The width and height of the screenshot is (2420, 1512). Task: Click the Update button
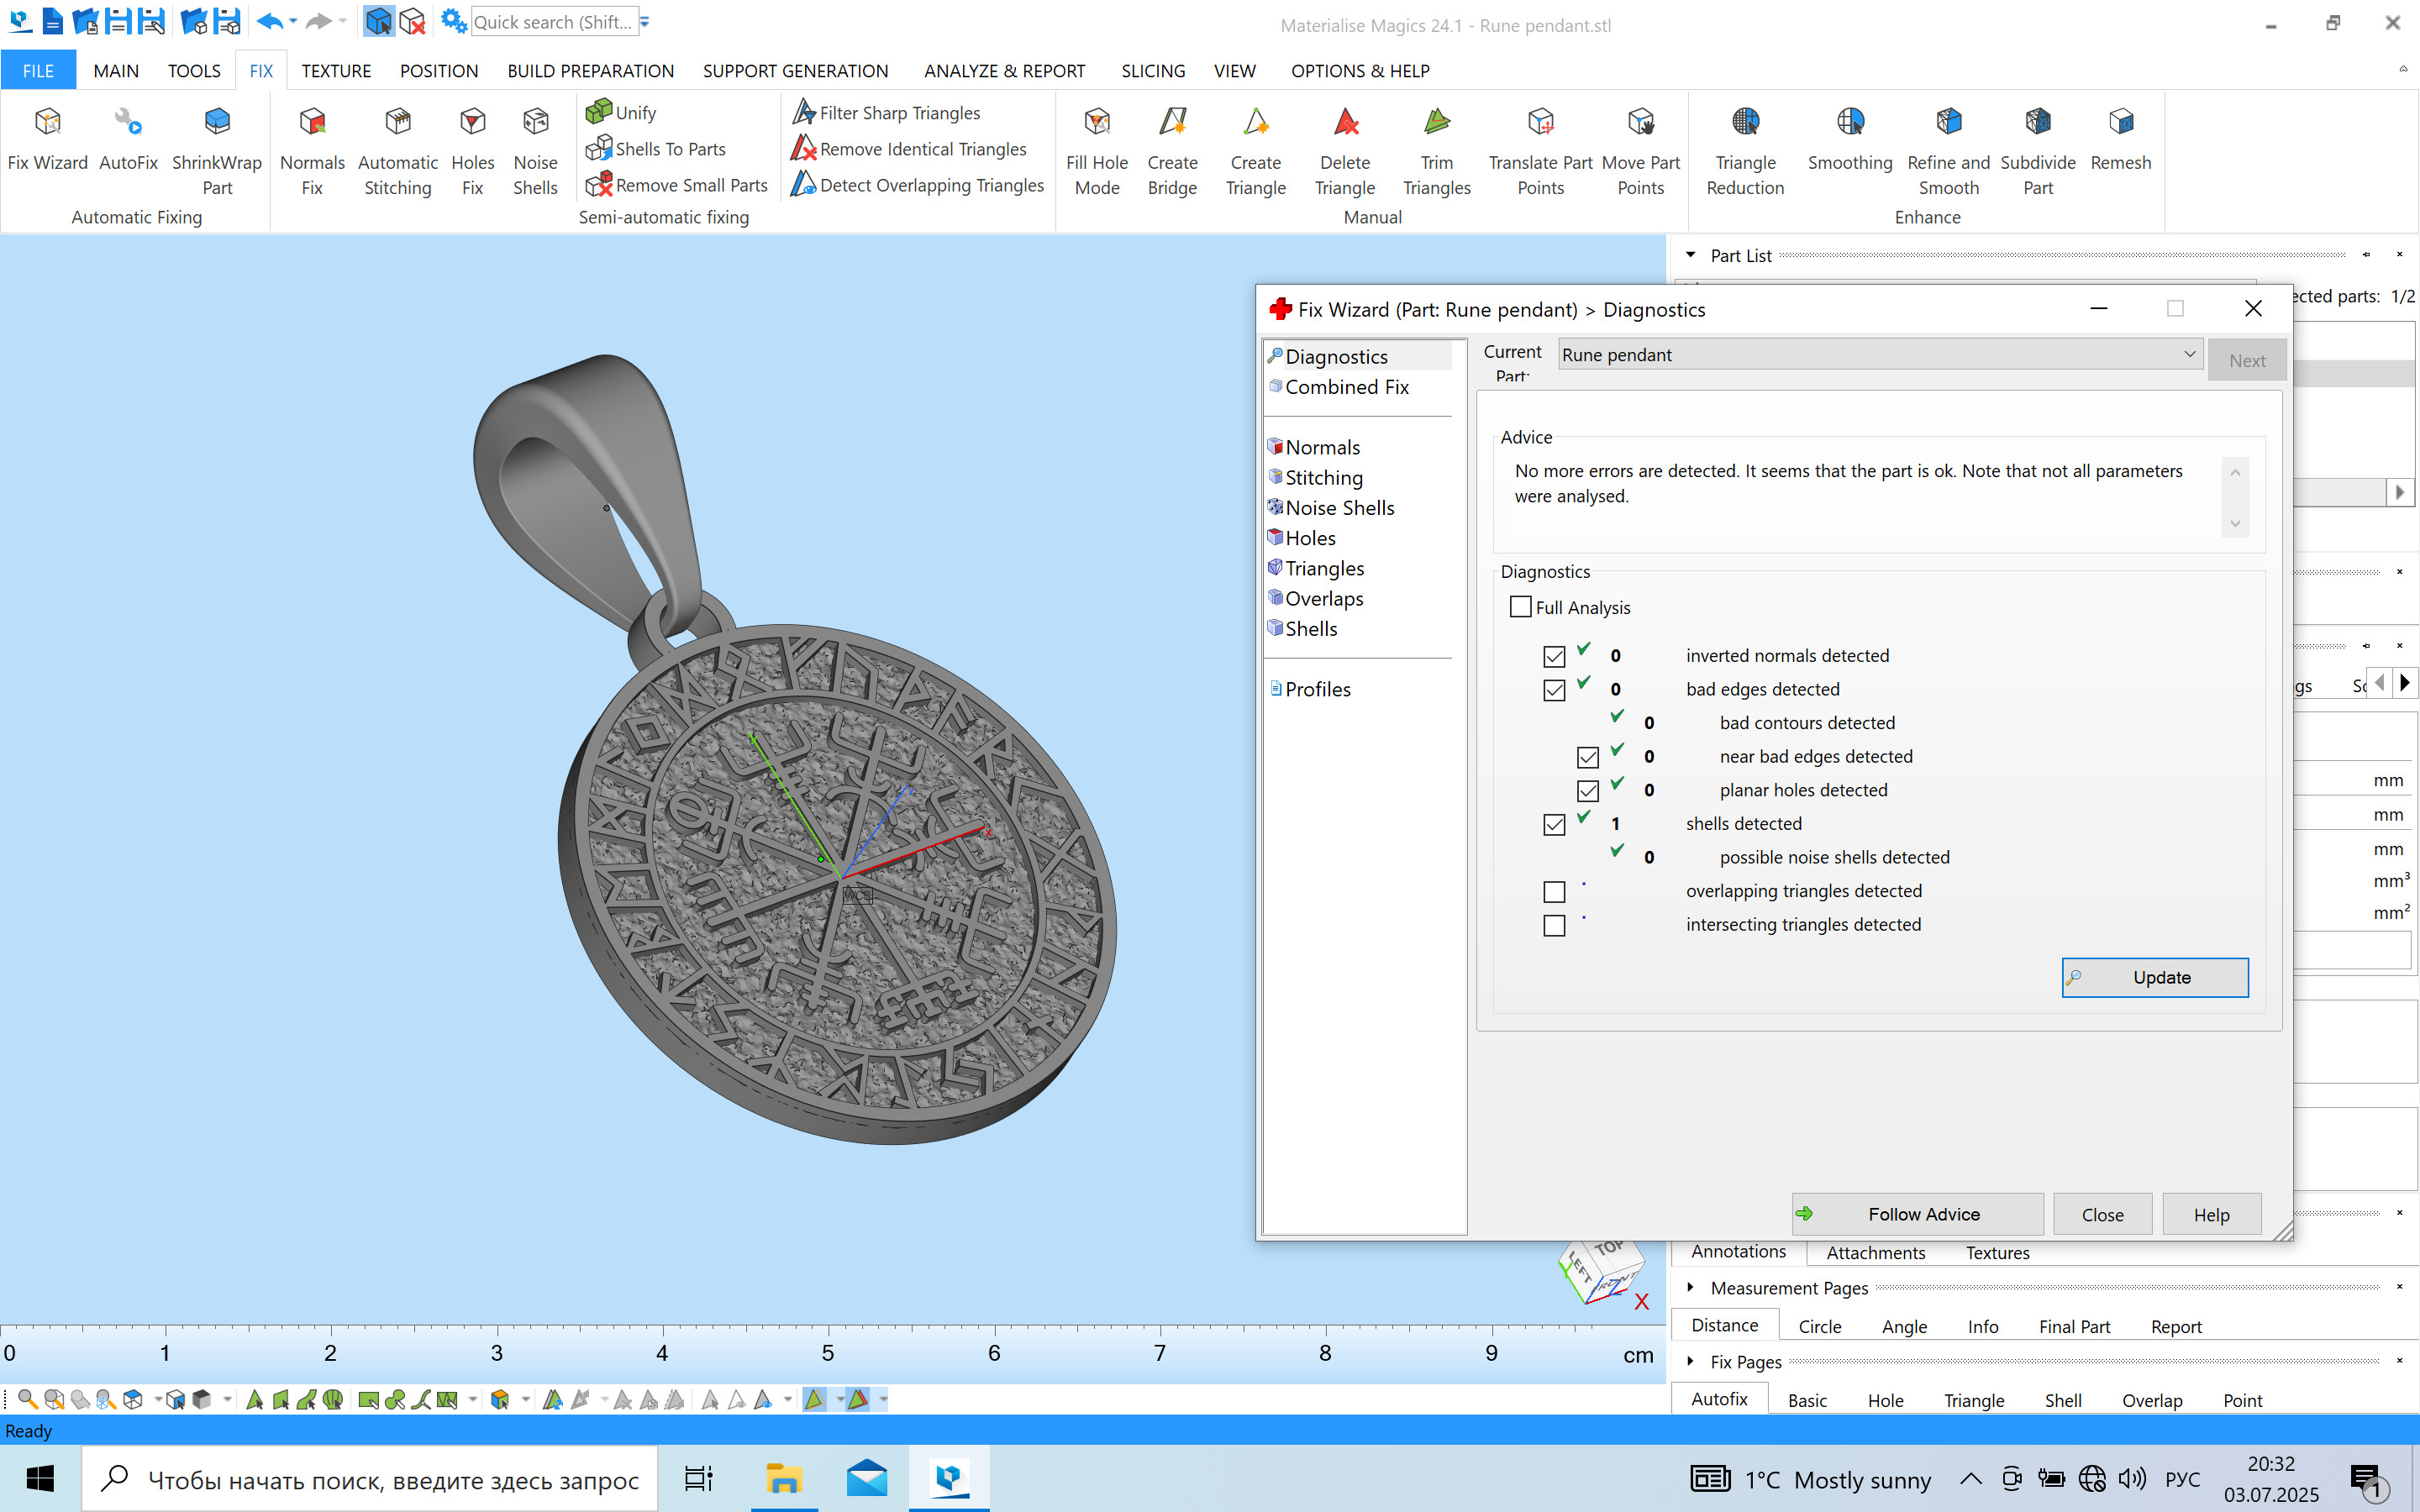[2155, 977]
